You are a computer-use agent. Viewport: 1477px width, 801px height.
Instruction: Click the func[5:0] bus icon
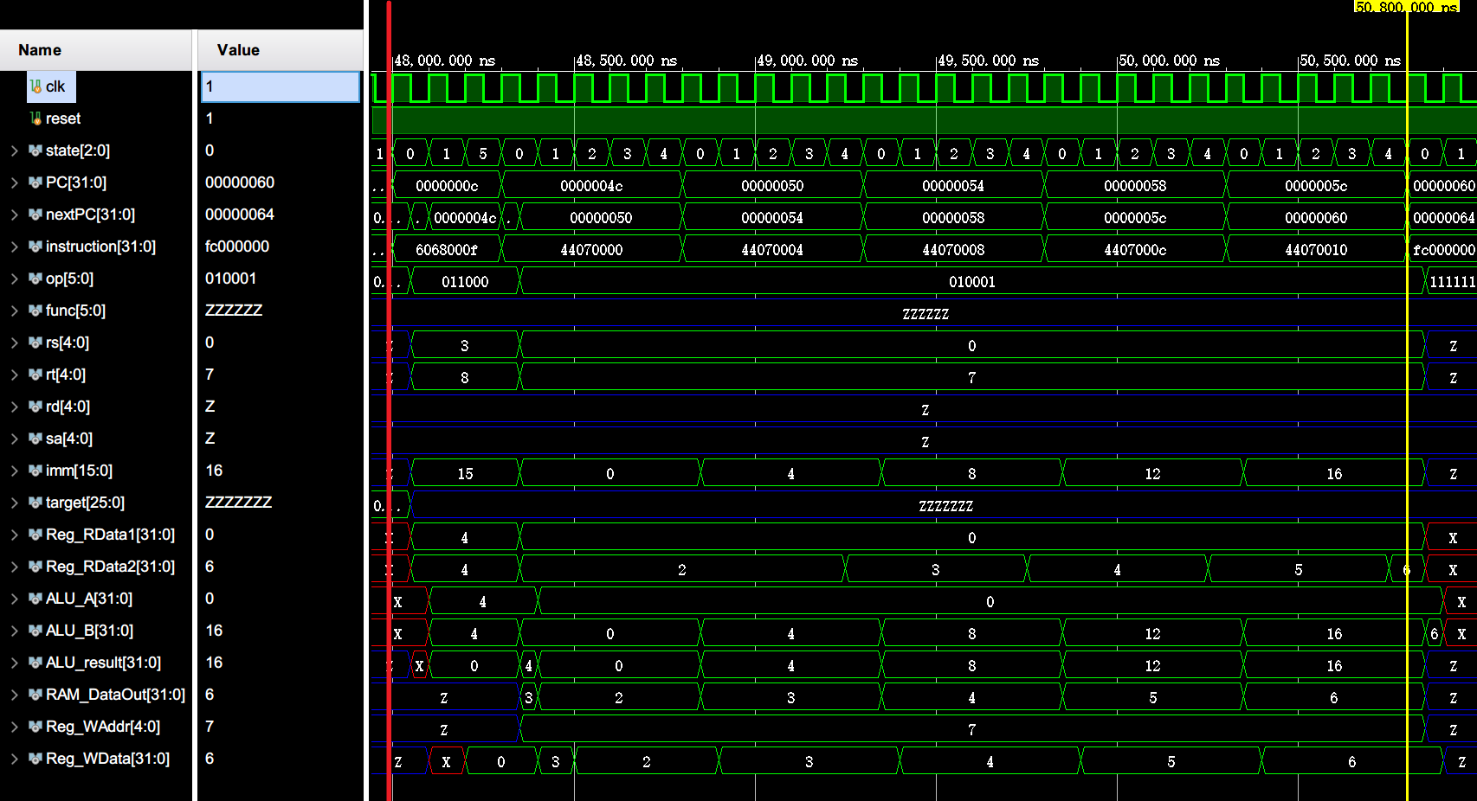35,311
